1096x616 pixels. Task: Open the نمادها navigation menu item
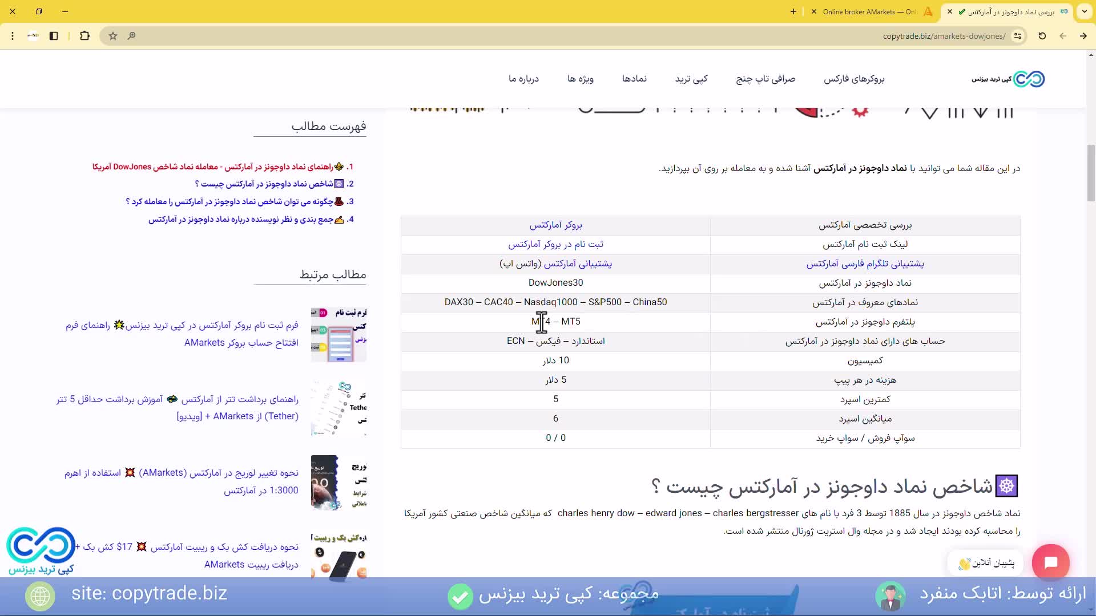[634, 79]
